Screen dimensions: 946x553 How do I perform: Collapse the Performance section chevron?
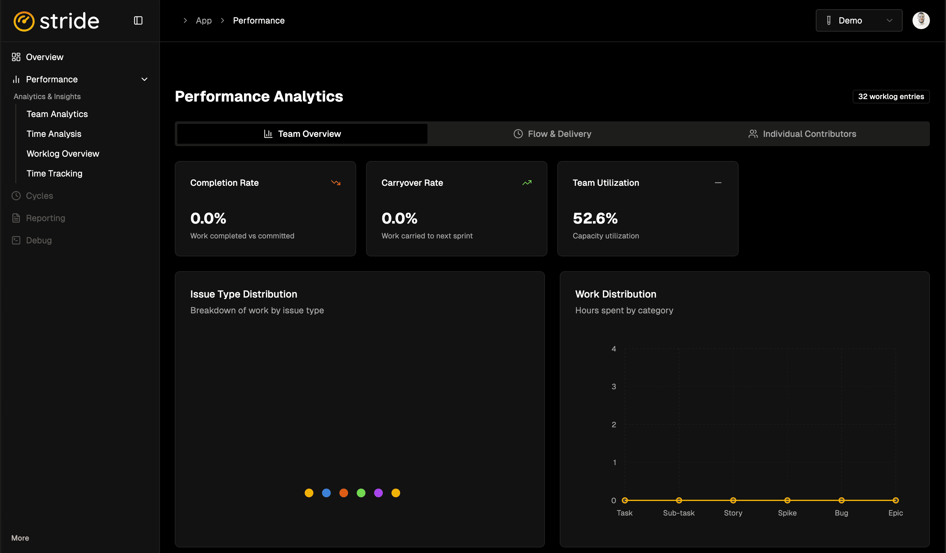tap(144, 79)
